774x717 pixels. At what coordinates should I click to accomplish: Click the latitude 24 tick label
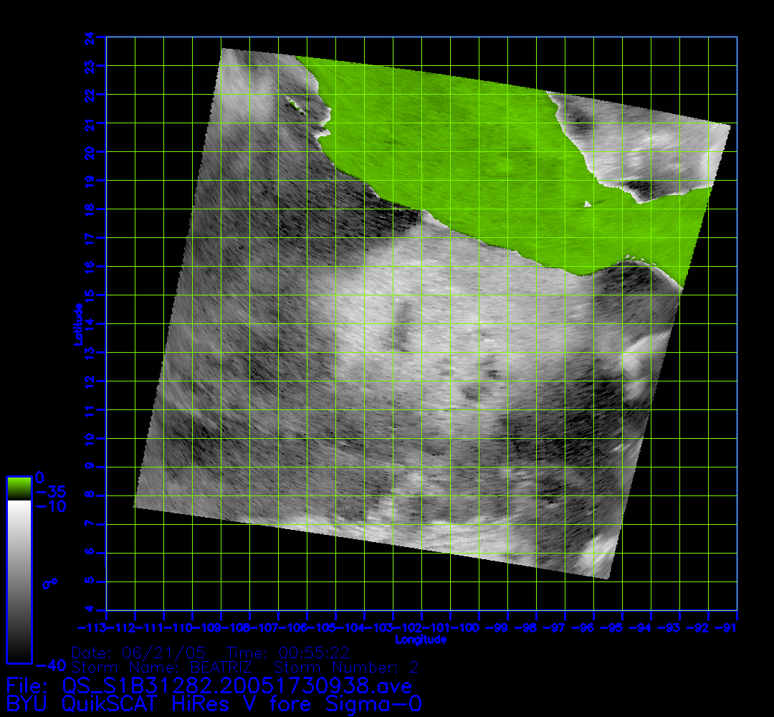100,37
